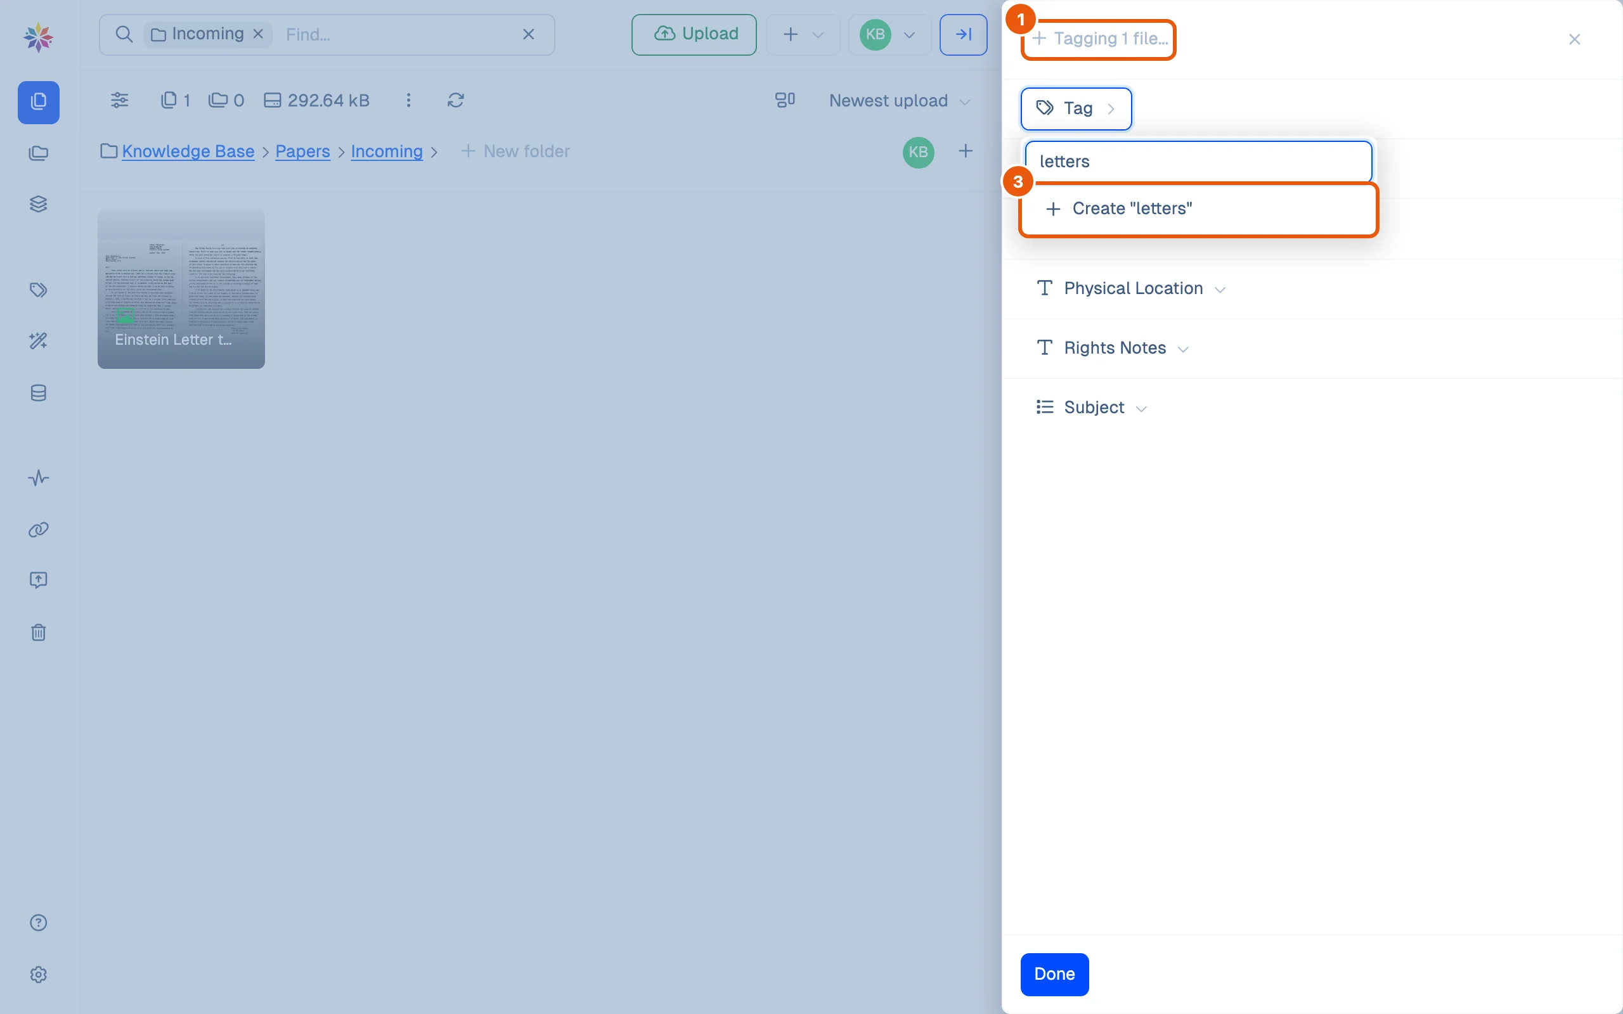The image size is (1623, 1014).
Task: Expand the Subject field
Action: tap(1092, 408)
